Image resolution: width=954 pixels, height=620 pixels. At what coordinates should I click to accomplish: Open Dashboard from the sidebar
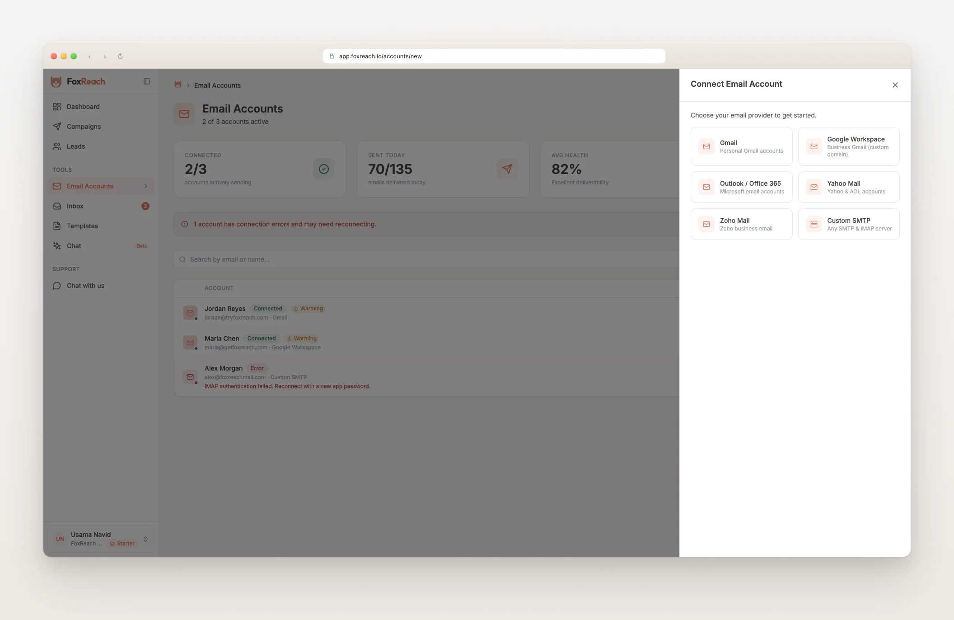pyautogui.click(x=83, y=107)
